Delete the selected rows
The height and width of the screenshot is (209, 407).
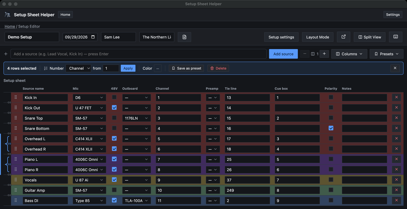tap(218, 68)
